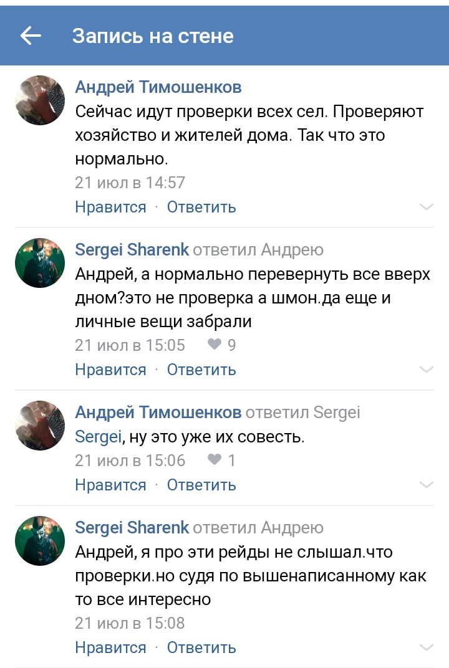Expand options chevron for the 14:57 comment
Screen dimensions: 449x668
(x=427, y=207)
